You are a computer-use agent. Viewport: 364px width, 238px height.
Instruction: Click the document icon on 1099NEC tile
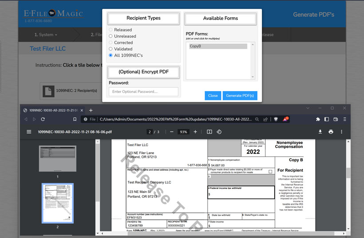48,91
